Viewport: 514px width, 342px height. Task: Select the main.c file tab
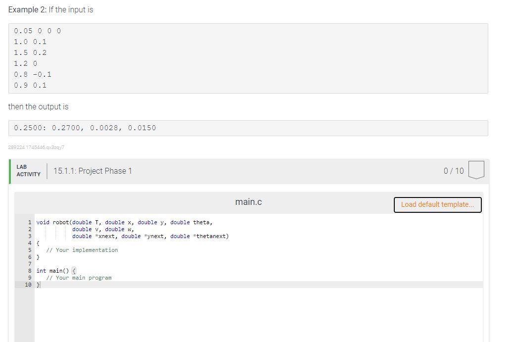[x=248, y=201]
